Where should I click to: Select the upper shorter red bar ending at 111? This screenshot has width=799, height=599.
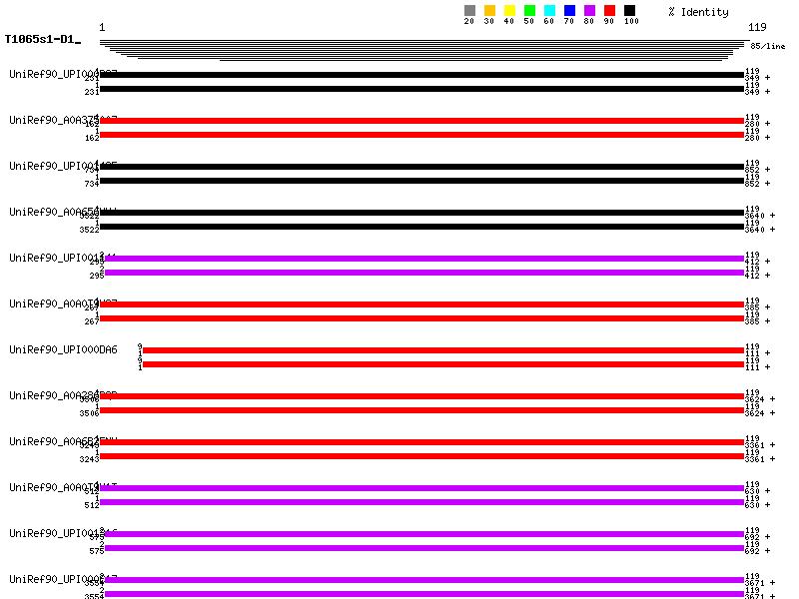443,350
